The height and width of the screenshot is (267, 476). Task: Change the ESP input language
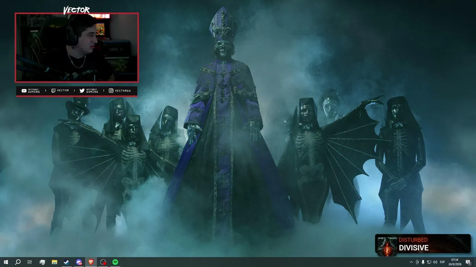tap(443, 262)
